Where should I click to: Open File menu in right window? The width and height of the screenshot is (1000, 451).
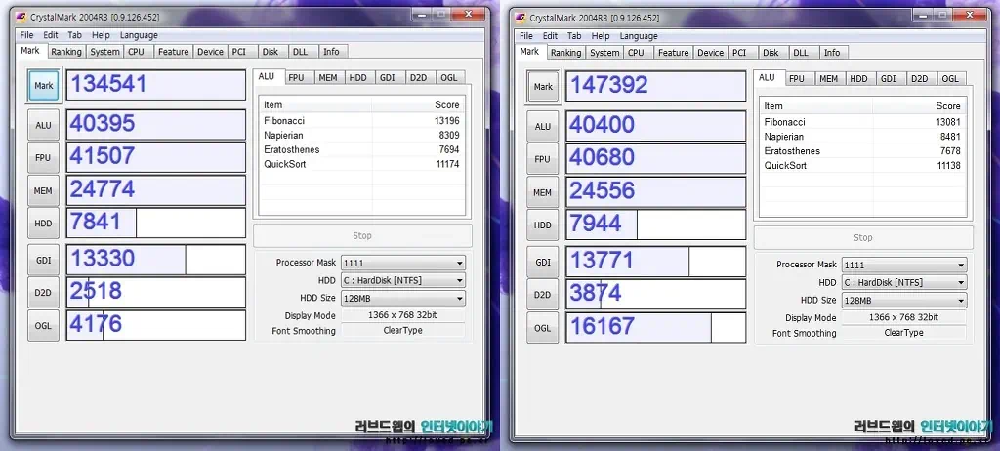tap(526, 36)
